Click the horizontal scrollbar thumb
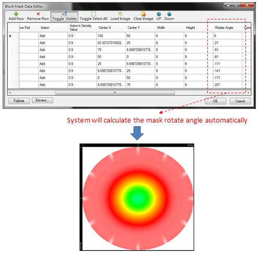The image size is (258, 253). [115, 92]
